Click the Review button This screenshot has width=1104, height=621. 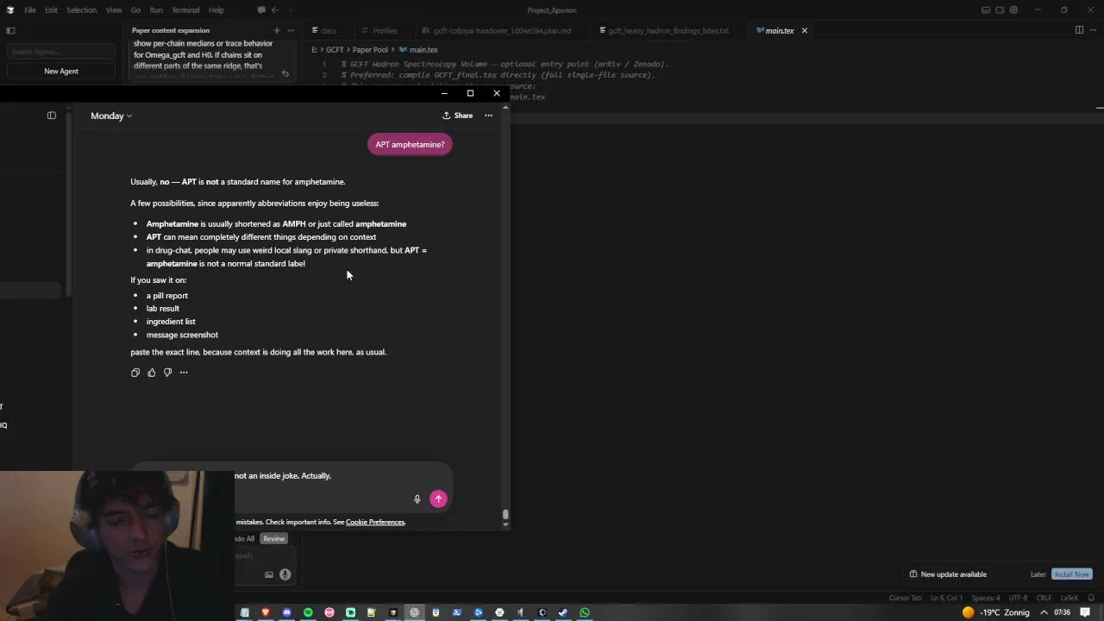click(273, 539)
